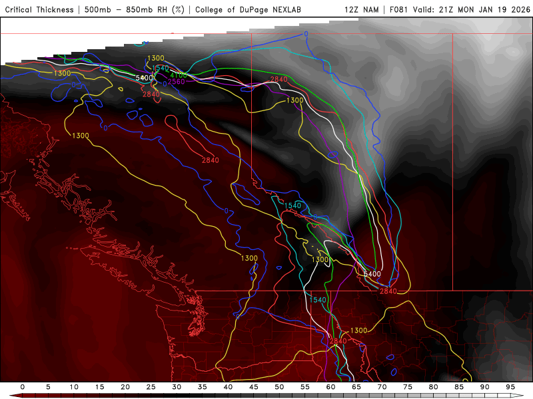Image resolution: width=533 pixels, height=399 pixels.
Task: Click the green "4100" contour label
Action: pyautogui.click(x=179, y=75)
